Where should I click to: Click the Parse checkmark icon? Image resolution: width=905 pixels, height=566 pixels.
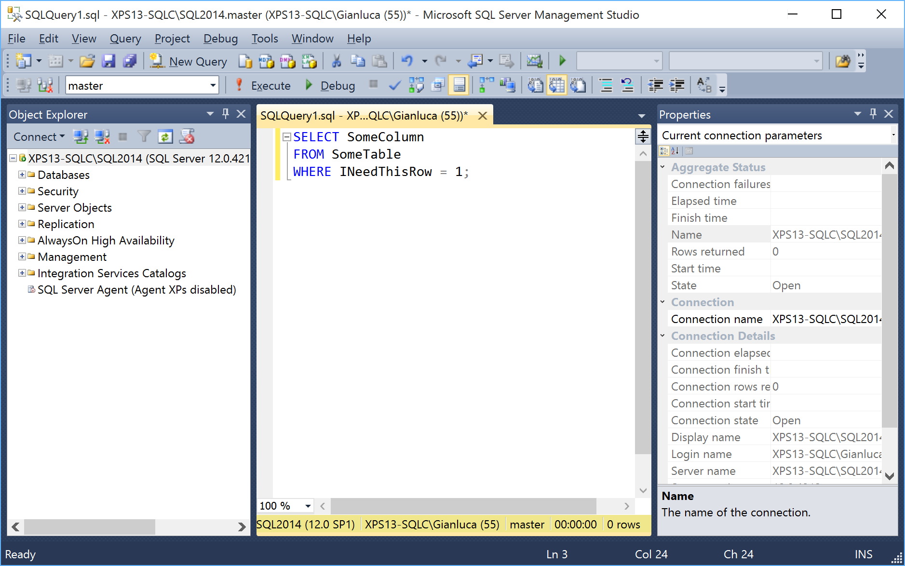click(394, 86)
